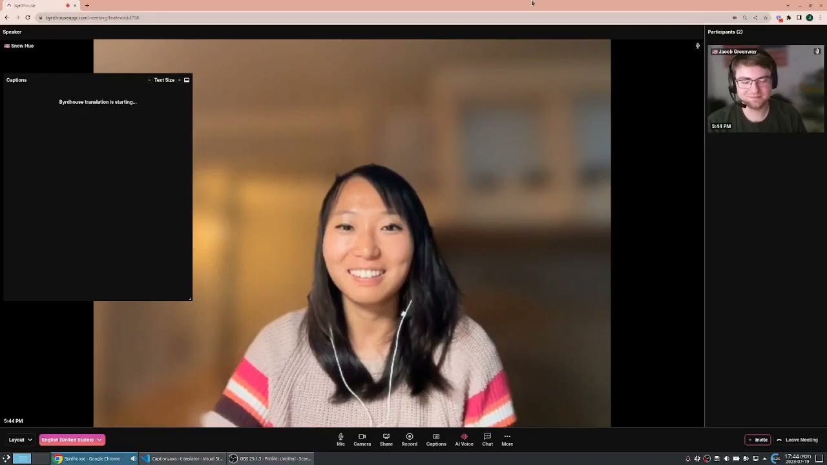Click the 'Byrdhouse translation is starting...' message
Image resolution: width=827 pixels, height=465 pixels.
98,102
